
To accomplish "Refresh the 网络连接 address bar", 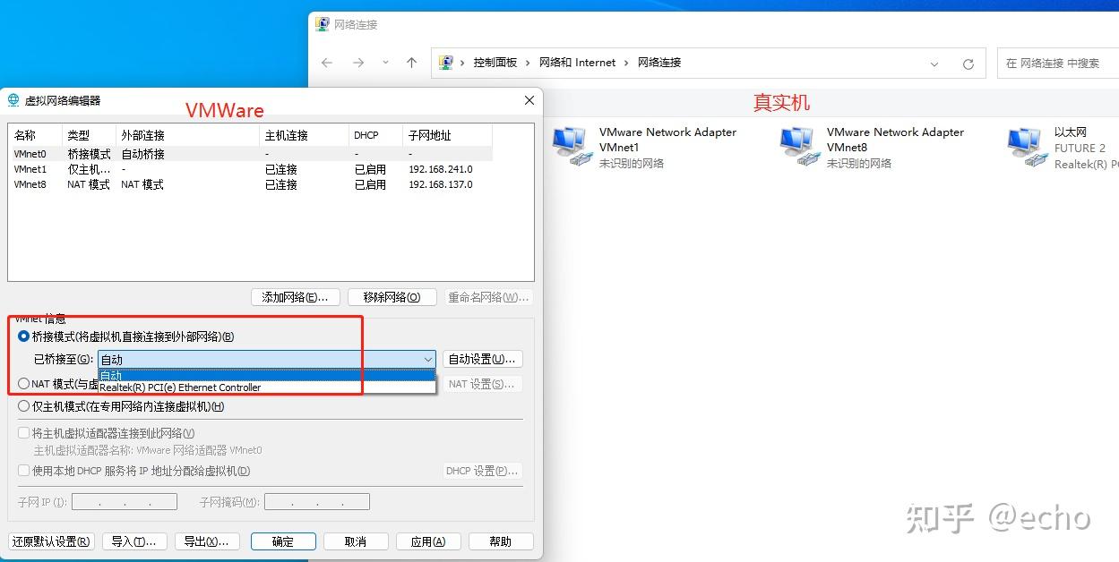I will click(x=968, y=63).
